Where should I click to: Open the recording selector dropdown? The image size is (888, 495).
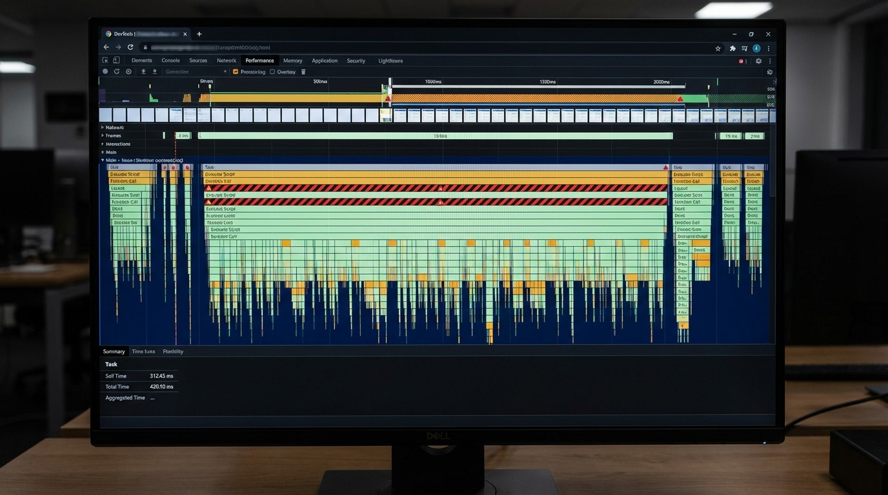coord(196,72)
